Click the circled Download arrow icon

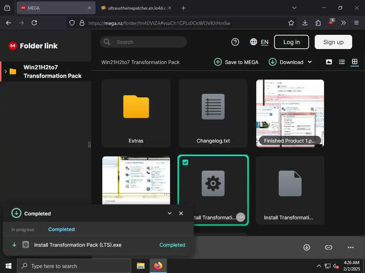[x=273, y=62]
